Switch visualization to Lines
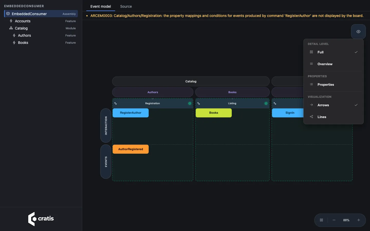370x231 pixels. (334, 117)
